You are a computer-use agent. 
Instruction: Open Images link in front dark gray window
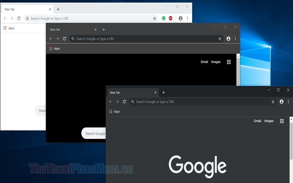tap(269, 121)
